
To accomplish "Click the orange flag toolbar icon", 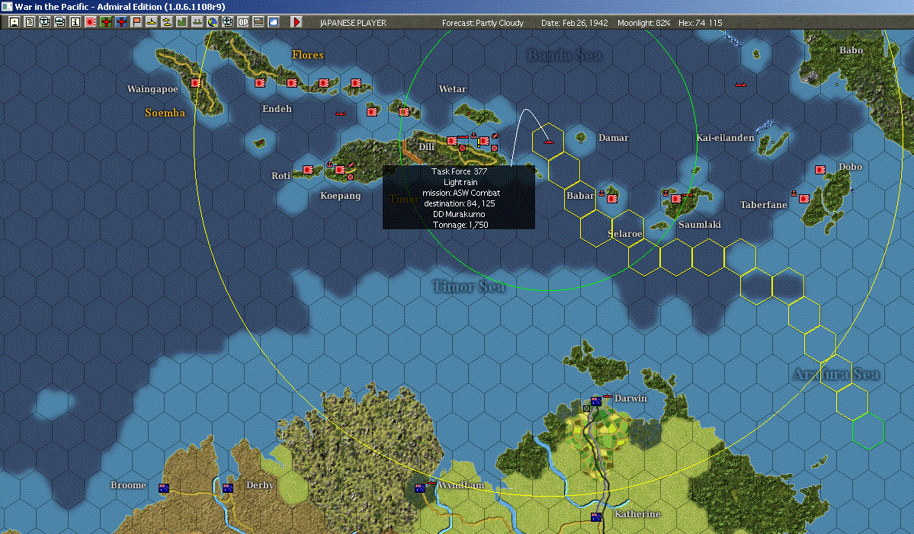I will [136, 22].
